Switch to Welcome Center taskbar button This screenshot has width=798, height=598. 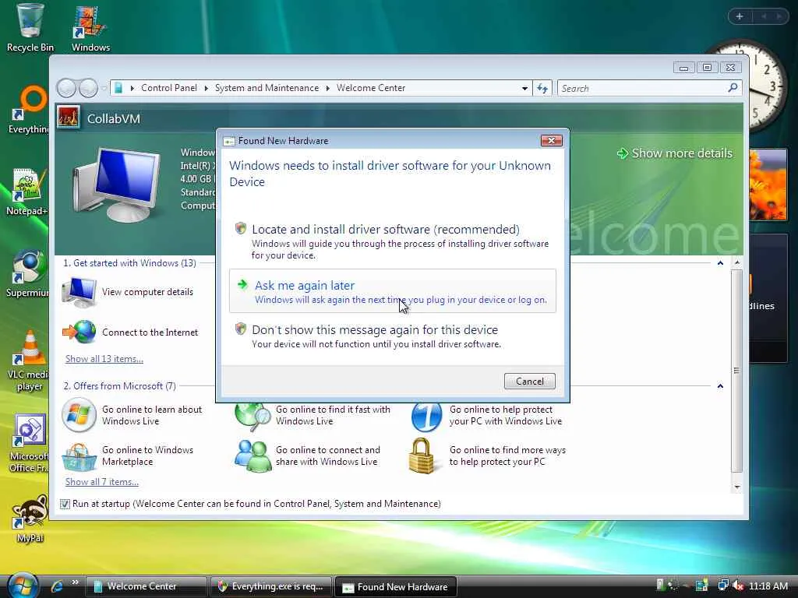[146, 586]
